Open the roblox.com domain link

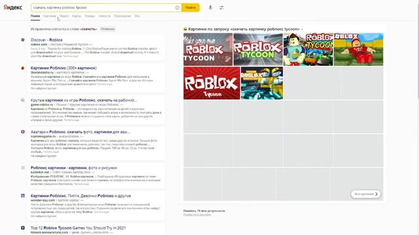coord(39,44)
